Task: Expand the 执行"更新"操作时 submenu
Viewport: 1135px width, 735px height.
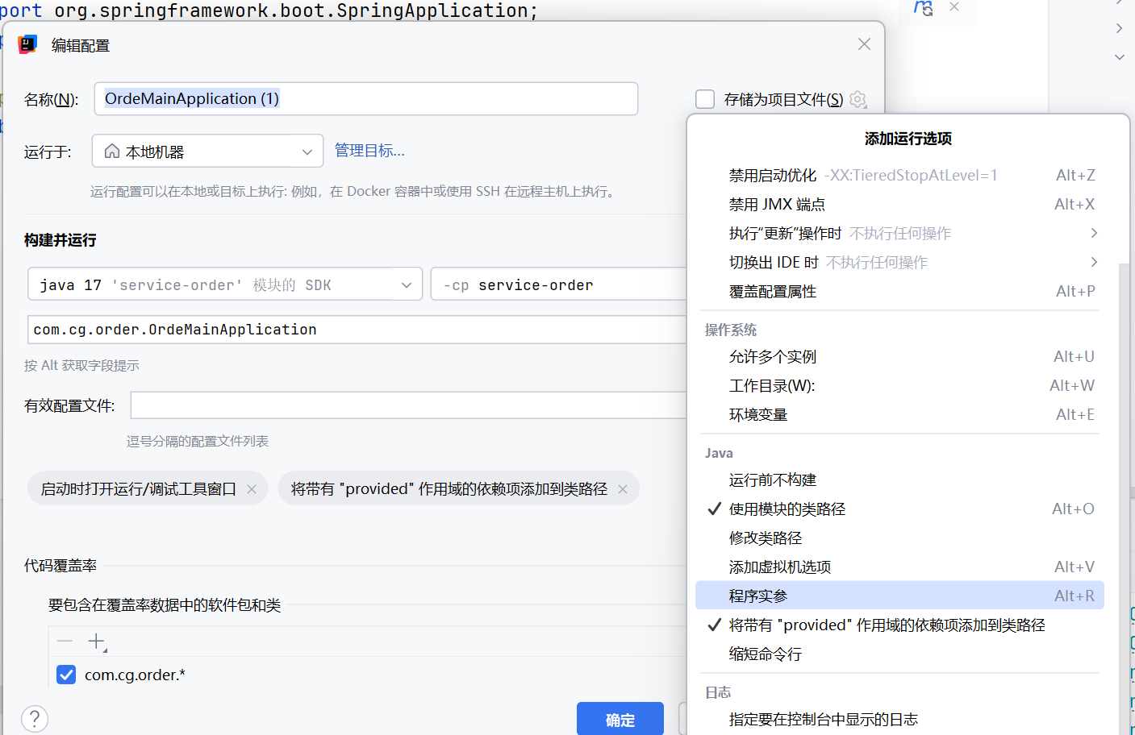Action: tap(1094, 233)
